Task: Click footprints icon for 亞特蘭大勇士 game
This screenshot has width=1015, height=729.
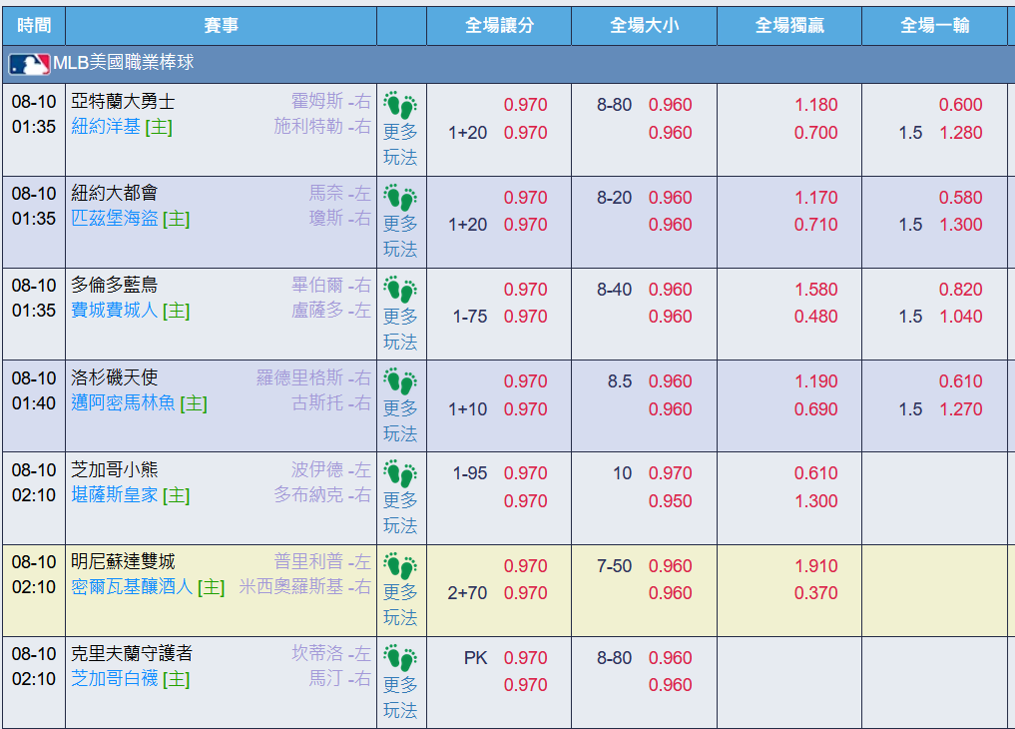Action: 400,106
